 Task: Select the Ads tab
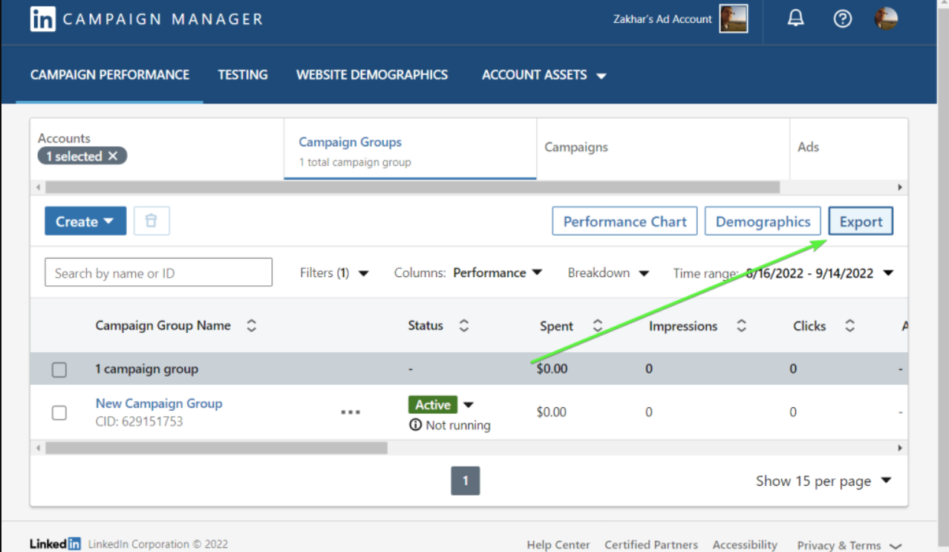(x=849, y=149)
